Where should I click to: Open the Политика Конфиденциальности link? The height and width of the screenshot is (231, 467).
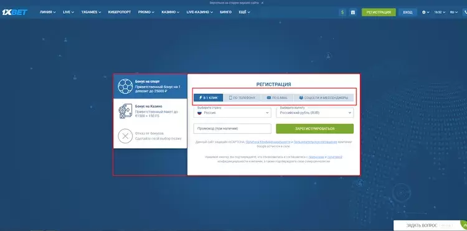pyautogui.click(x=268, y=142)
